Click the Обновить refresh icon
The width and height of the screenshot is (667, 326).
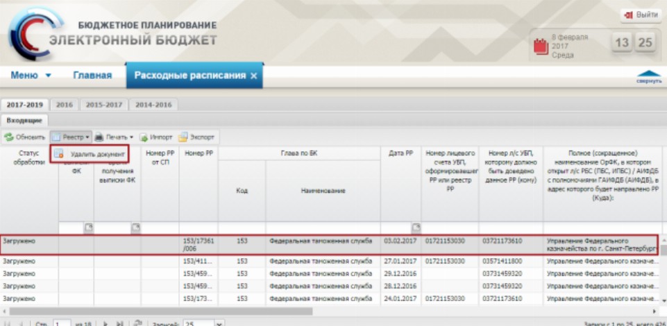[9, 137]
